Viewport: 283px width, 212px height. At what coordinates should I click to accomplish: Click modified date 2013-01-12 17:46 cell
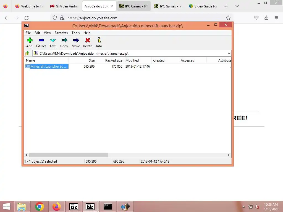[x=138, y=66]
